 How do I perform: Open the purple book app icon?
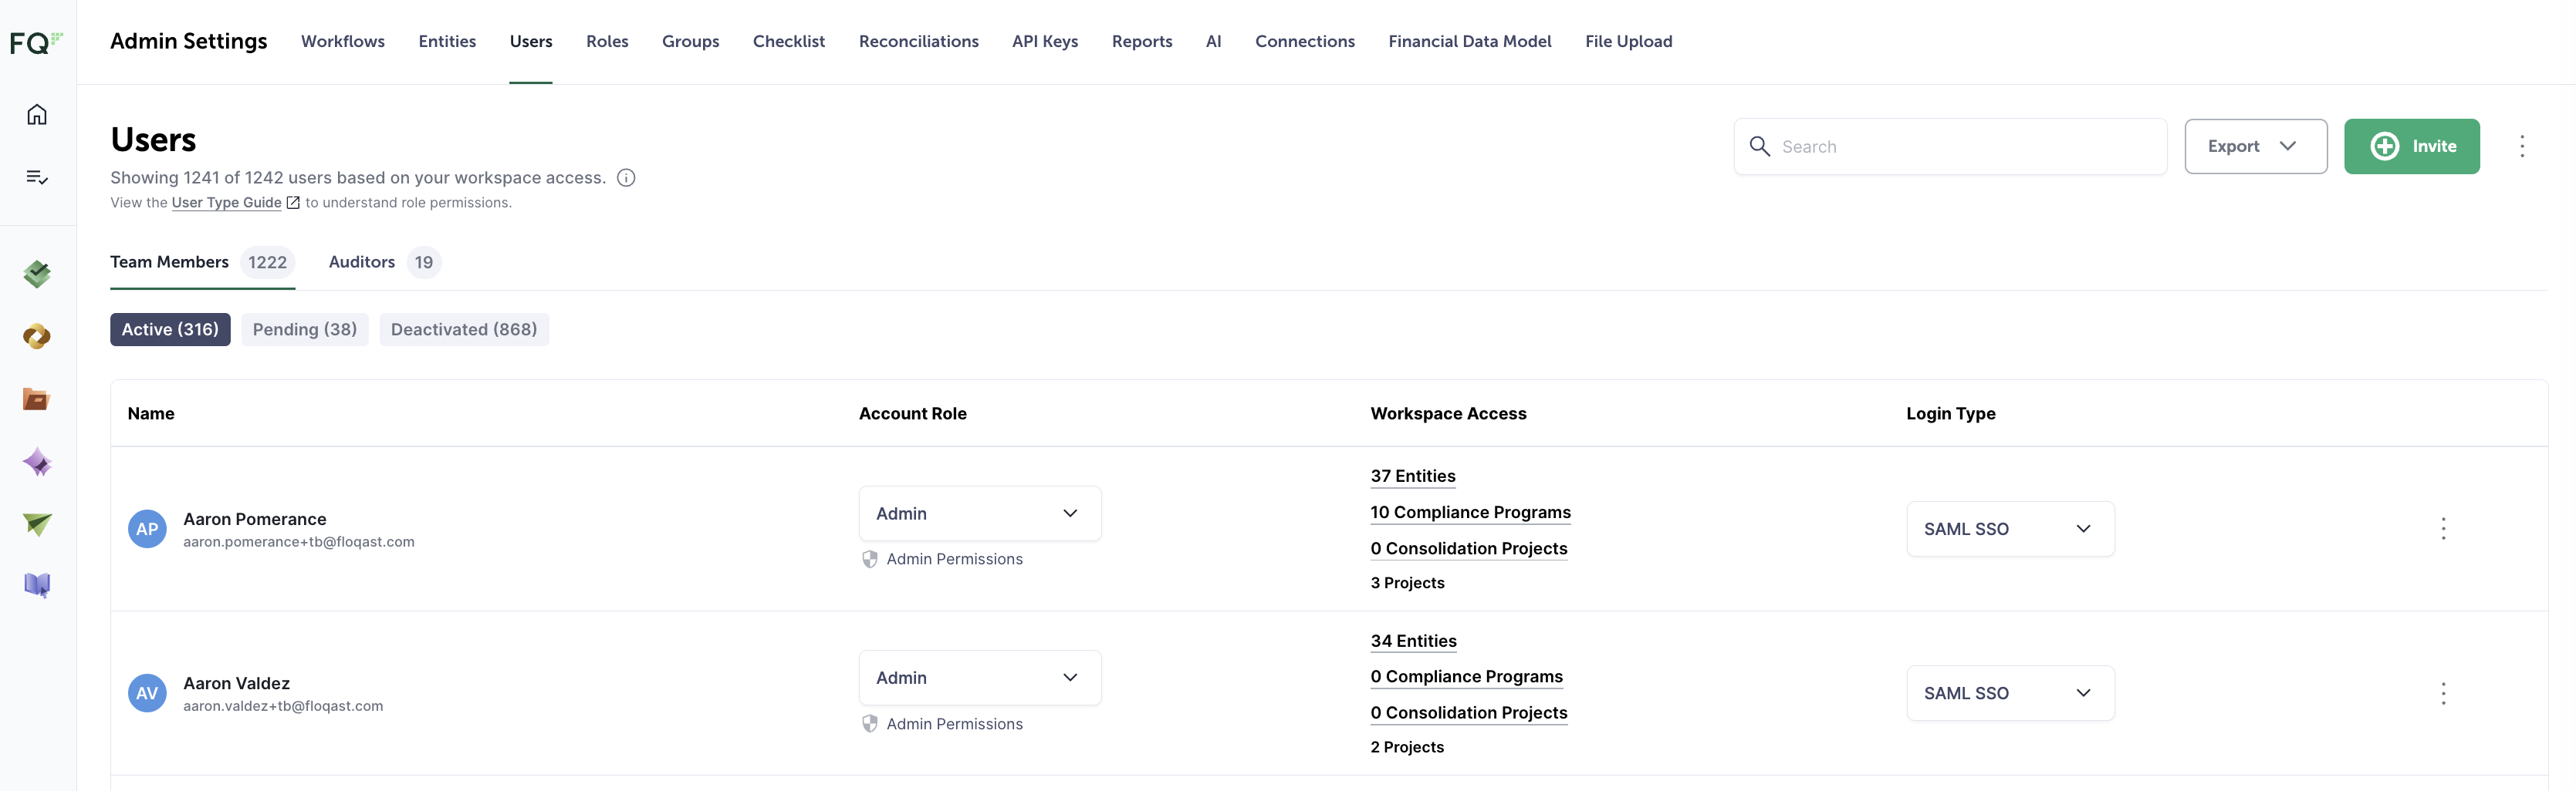[37, 585]
